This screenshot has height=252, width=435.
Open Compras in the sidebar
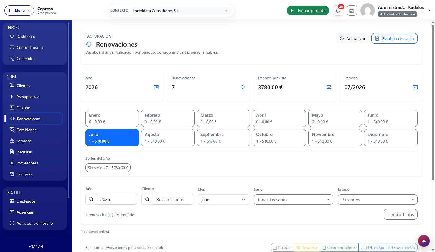(34, 174)
